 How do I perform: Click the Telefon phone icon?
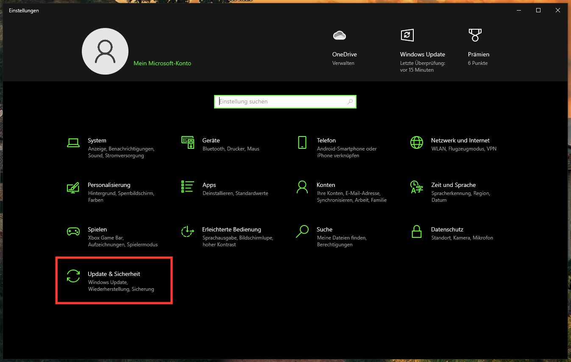coord(302,142)
